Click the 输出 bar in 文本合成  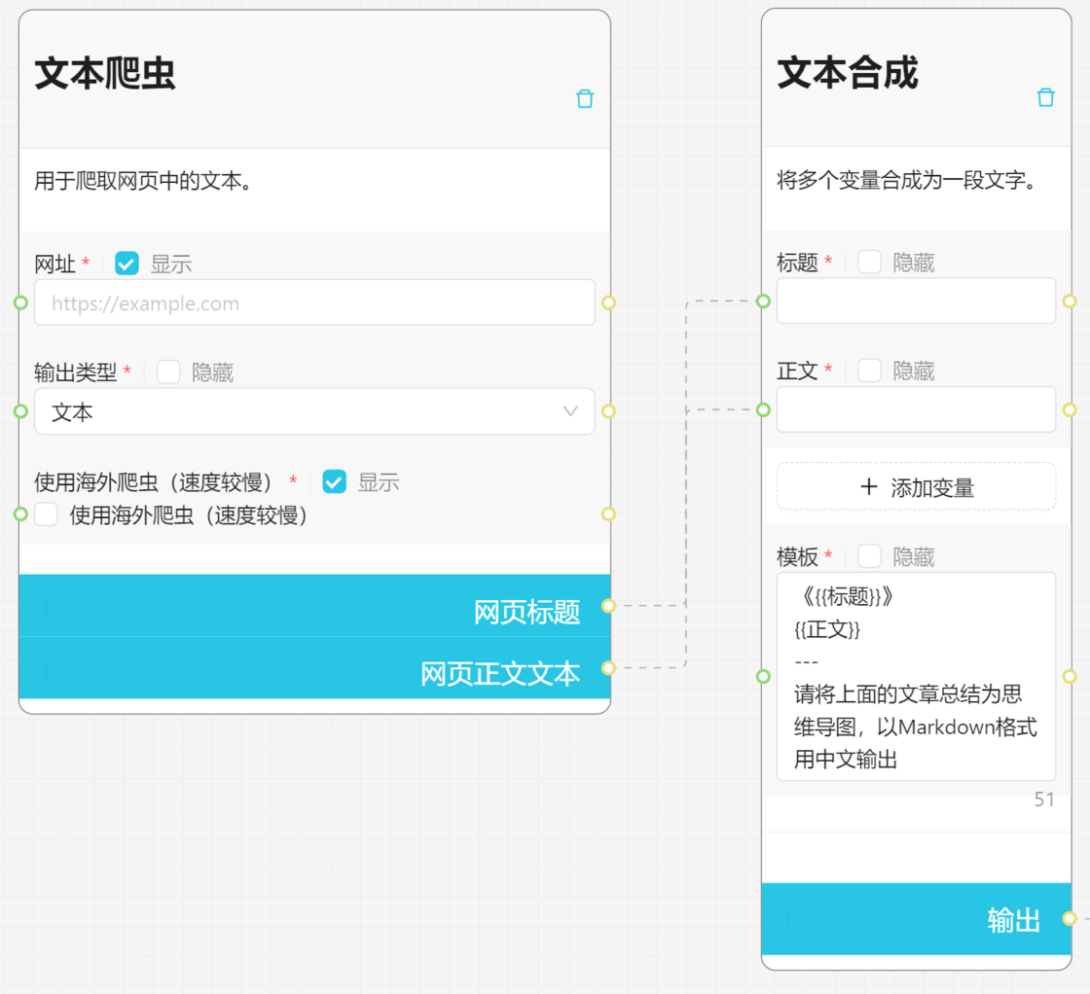pos(915,919)
